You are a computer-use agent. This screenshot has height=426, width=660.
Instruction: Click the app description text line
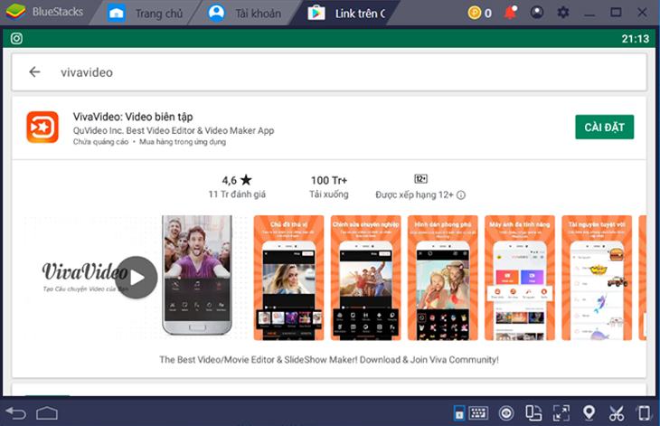(x=329, y=359)
